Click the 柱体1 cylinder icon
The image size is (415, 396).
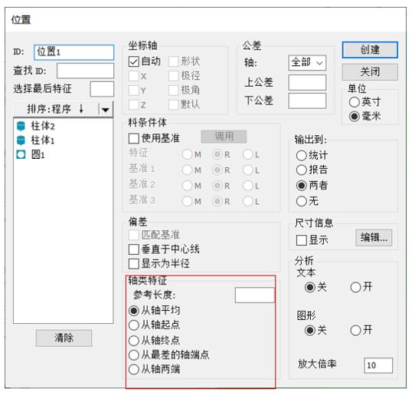coord(21,140)
